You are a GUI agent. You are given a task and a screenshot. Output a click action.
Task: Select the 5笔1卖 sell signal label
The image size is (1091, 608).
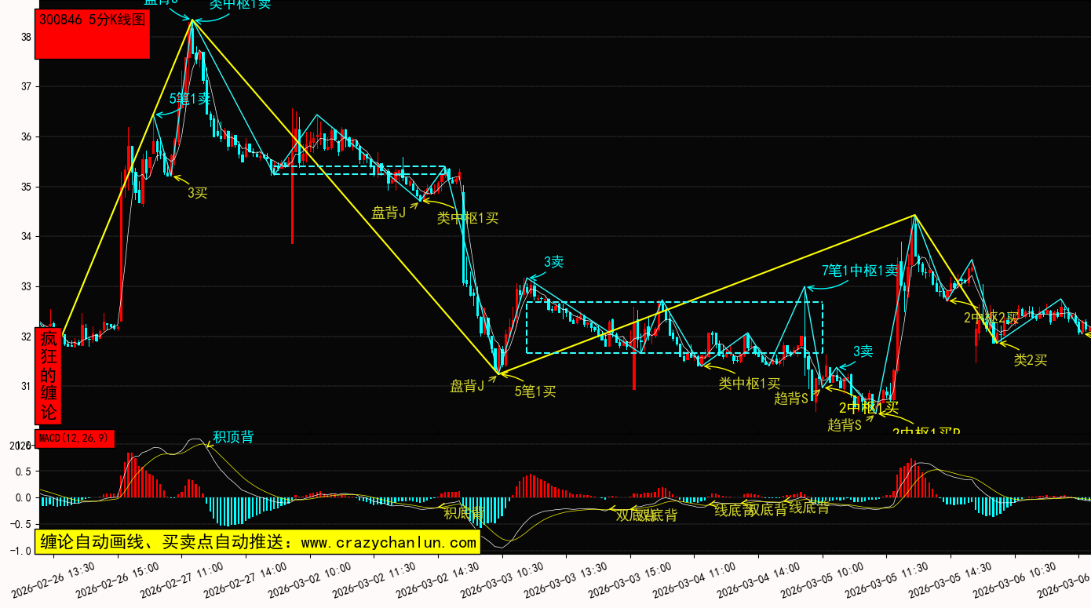click(x=190, y=100)
